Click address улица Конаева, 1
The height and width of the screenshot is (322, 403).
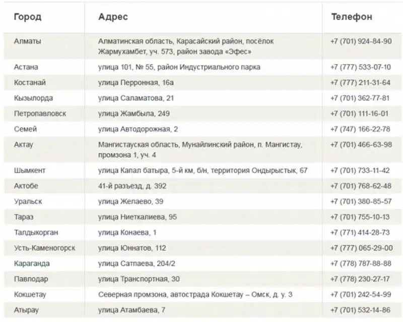pyautogui.click(x=127, y=233)
